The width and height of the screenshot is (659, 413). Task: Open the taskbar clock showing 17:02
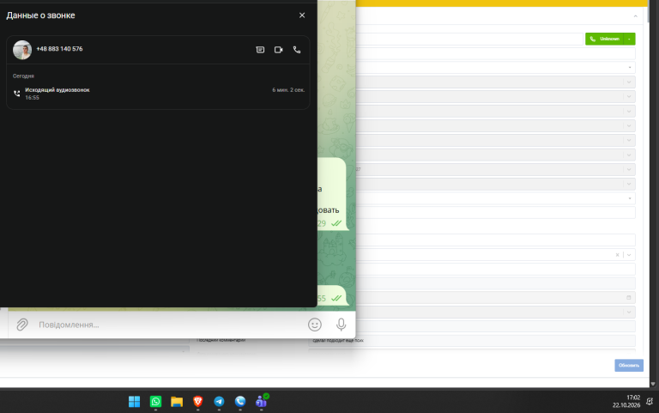click(x=626, y=401)
